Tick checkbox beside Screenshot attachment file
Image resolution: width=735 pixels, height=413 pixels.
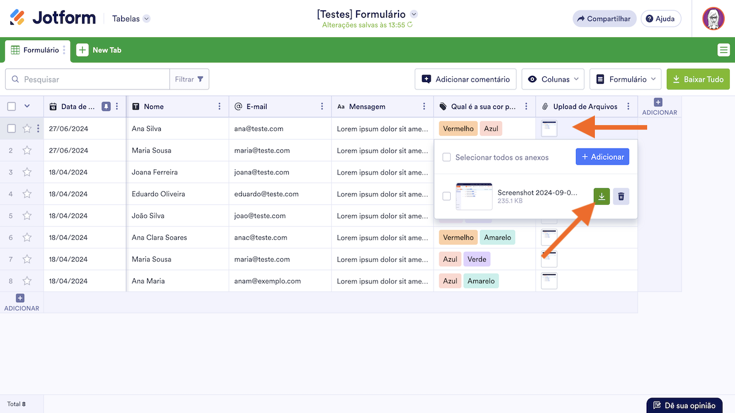click(x=446, y=196)
